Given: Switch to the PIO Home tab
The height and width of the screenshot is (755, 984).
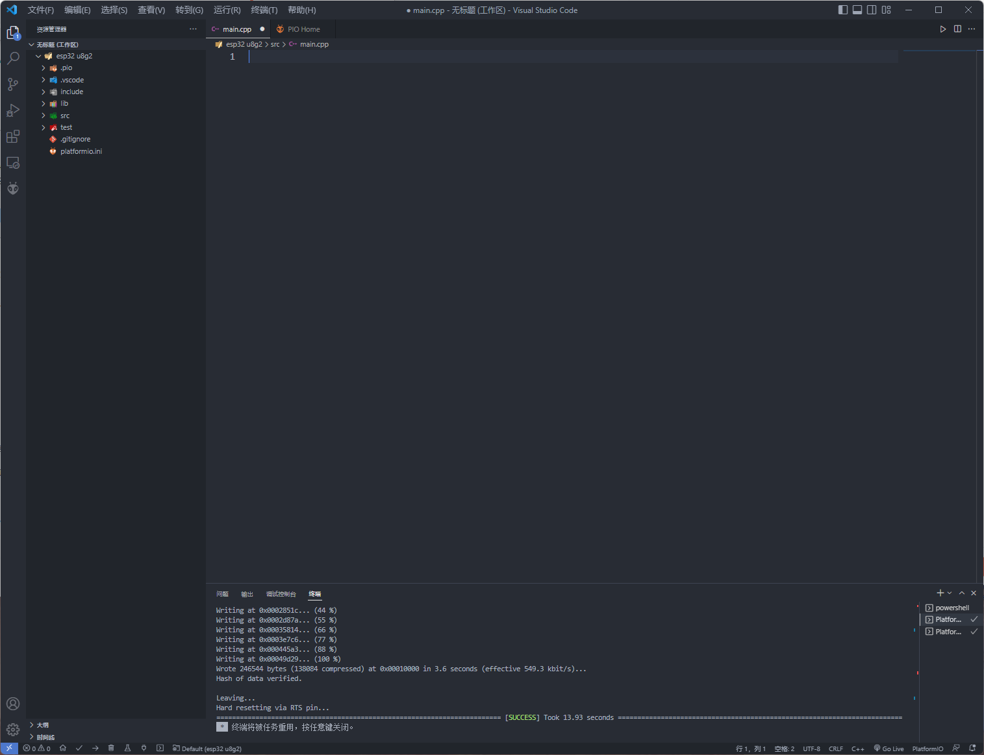Looking at the screenshot, I should point(303,29).
